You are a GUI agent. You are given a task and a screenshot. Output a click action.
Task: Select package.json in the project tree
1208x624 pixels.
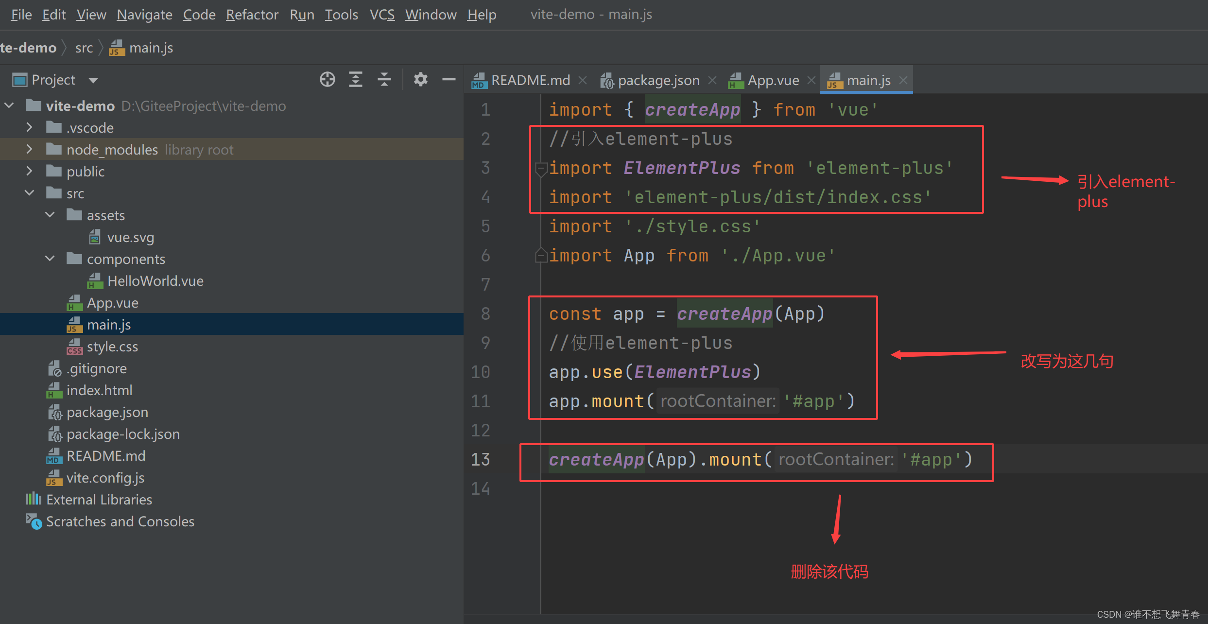(107, 412)
